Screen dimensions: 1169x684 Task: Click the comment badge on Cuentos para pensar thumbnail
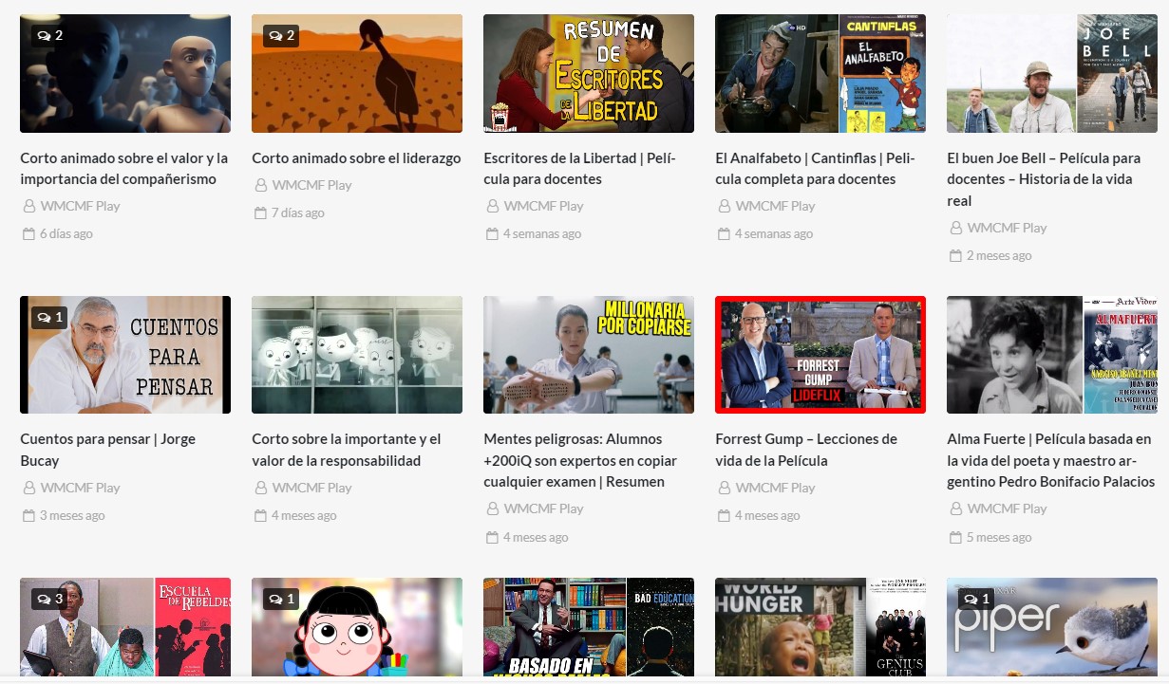point(48,317)
